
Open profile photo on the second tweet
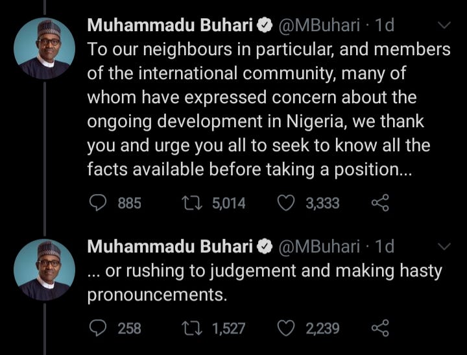45,270
